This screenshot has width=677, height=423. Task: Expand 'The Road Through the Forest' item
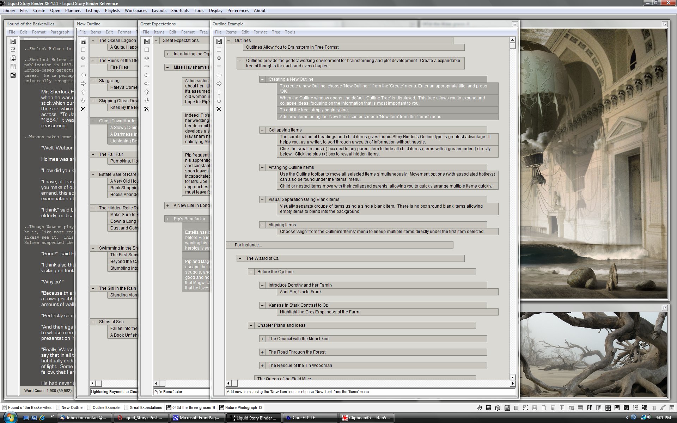coord(262,352)
